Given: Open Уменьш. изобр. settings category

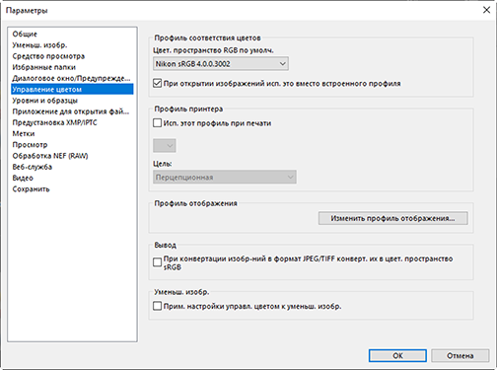Looking at the screenshot, I should (x=72, y=45).
